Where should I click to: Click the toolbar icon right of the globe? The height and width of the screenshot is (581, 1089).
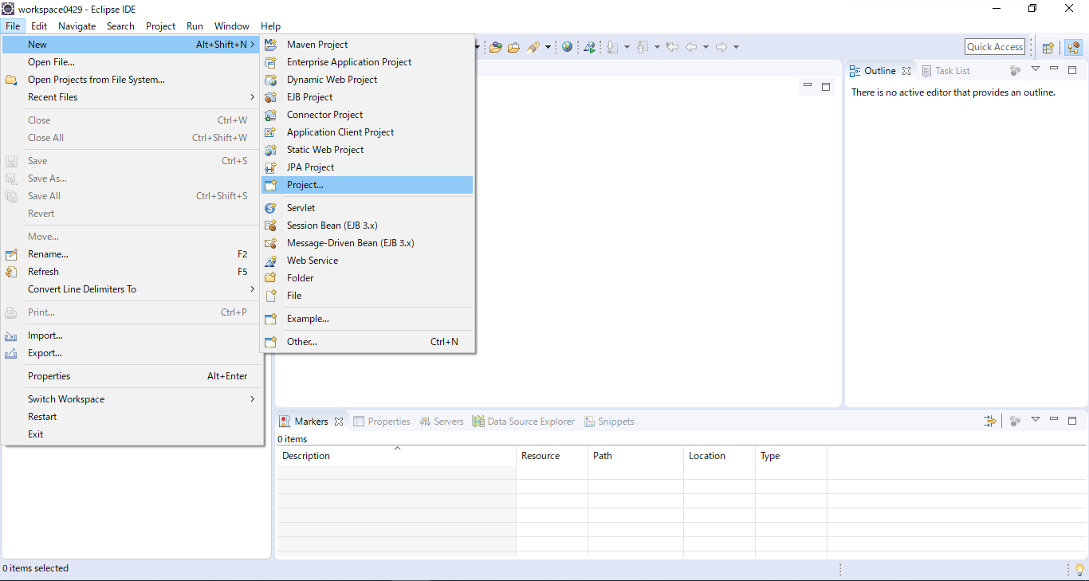pyautogui.click(x=589, y=47)
